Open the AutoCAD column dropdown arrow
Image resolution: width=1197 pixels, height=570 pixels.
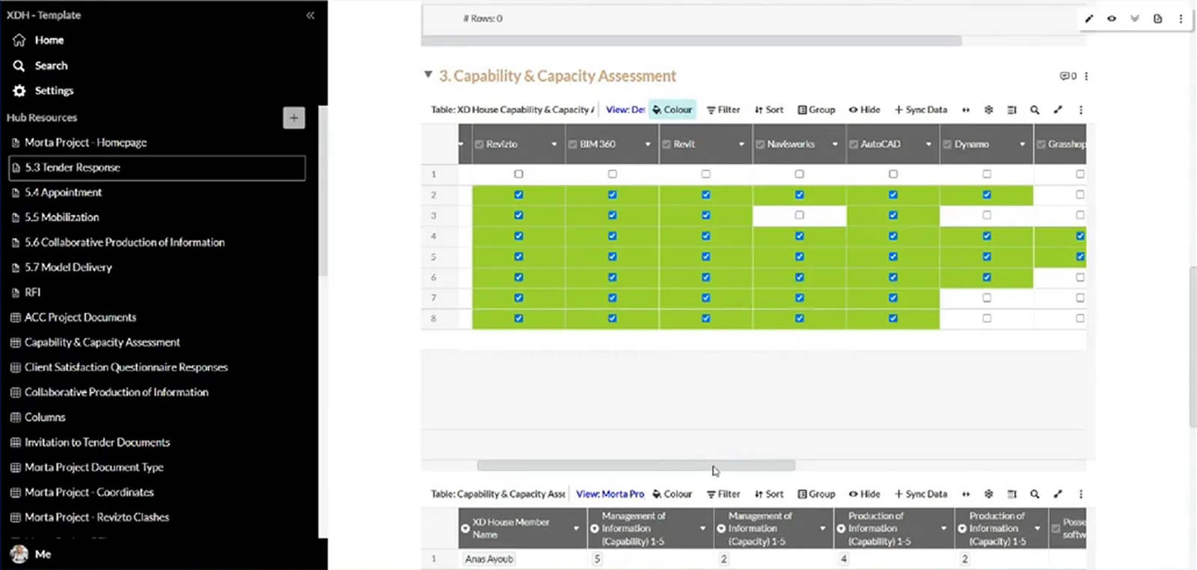(x=928, y=144)
